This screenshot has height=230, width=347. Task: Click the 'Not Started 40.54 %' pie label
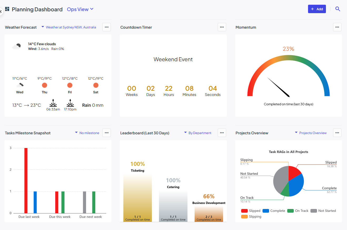(249, 175)
